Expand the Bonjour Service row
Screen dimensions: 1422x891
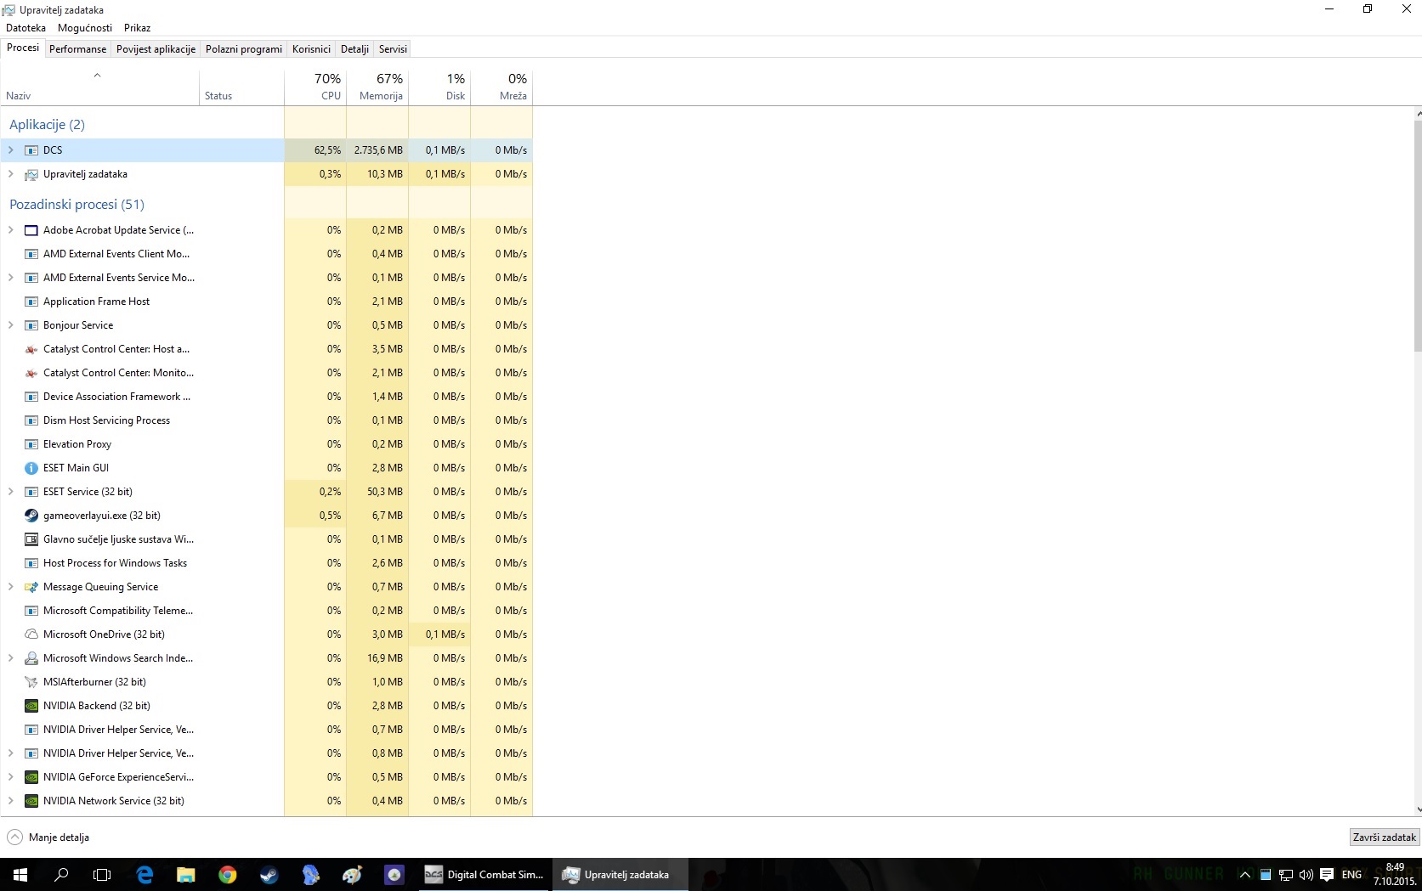[11, 325]
